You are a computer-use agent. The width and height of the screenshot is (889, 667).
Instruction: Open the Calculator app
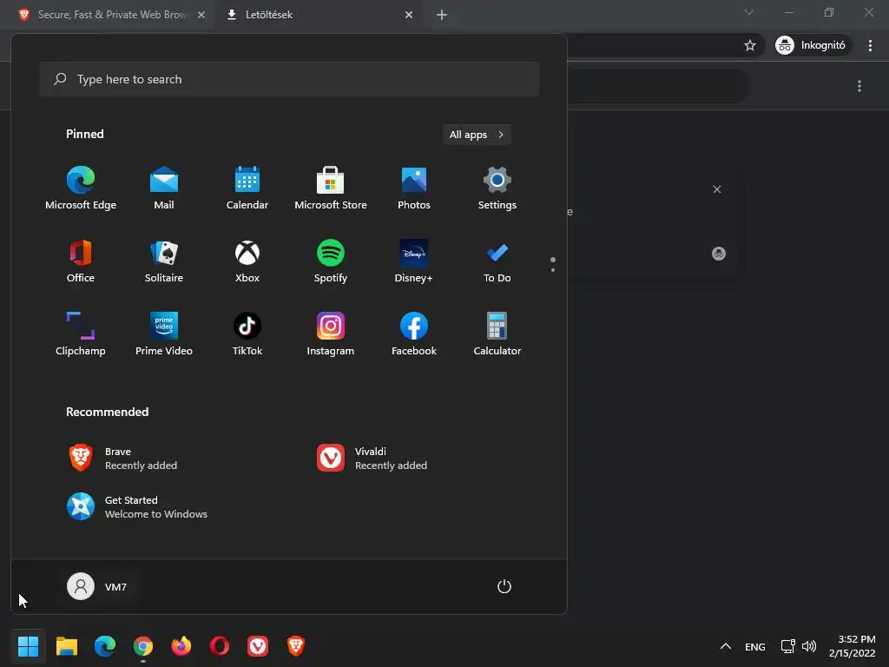[497, 334]
